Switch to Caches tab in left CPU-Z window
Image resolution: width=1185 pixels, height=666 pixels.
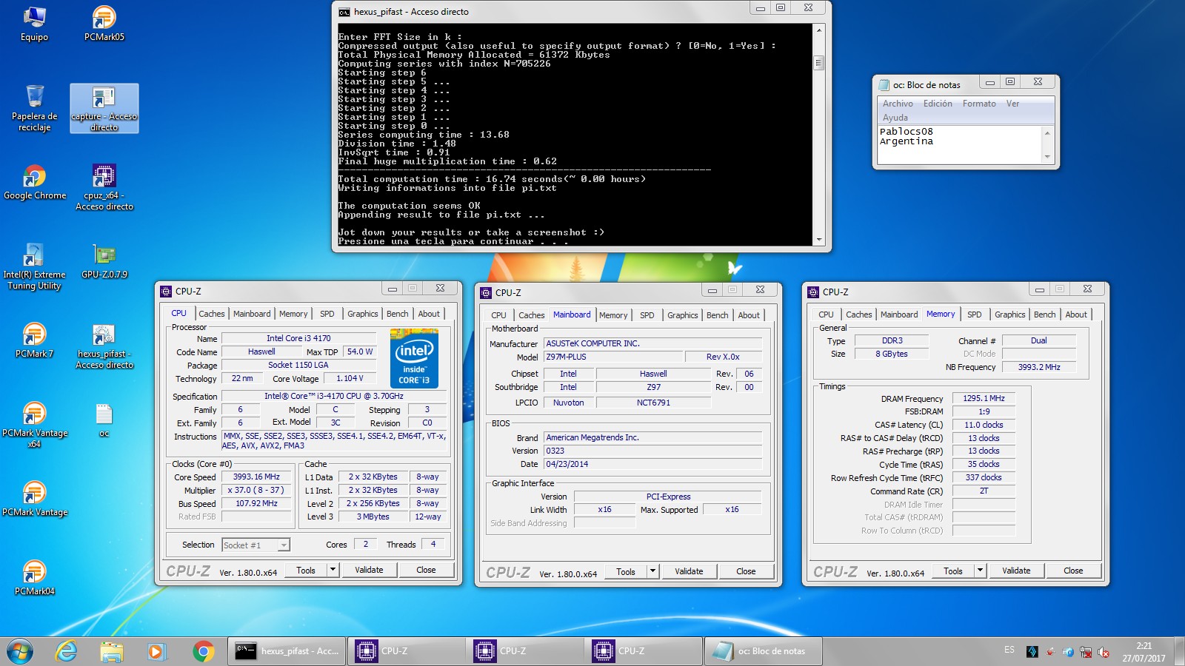(x=211, y=314)
